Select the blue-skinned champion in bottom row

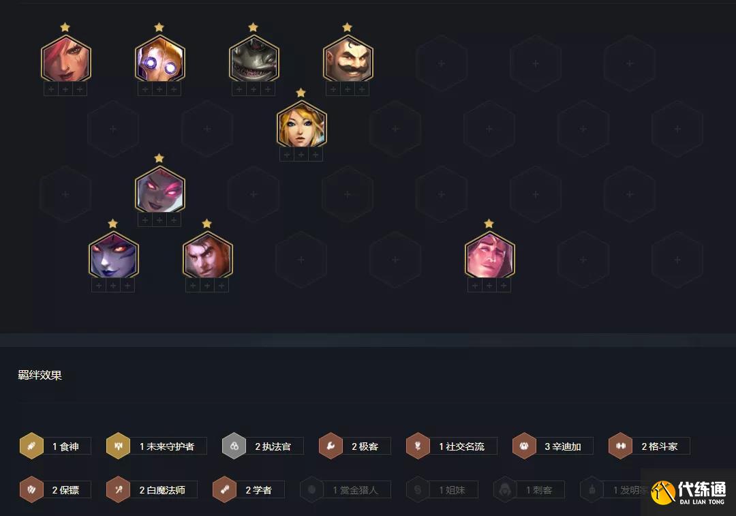pos(113,256)
